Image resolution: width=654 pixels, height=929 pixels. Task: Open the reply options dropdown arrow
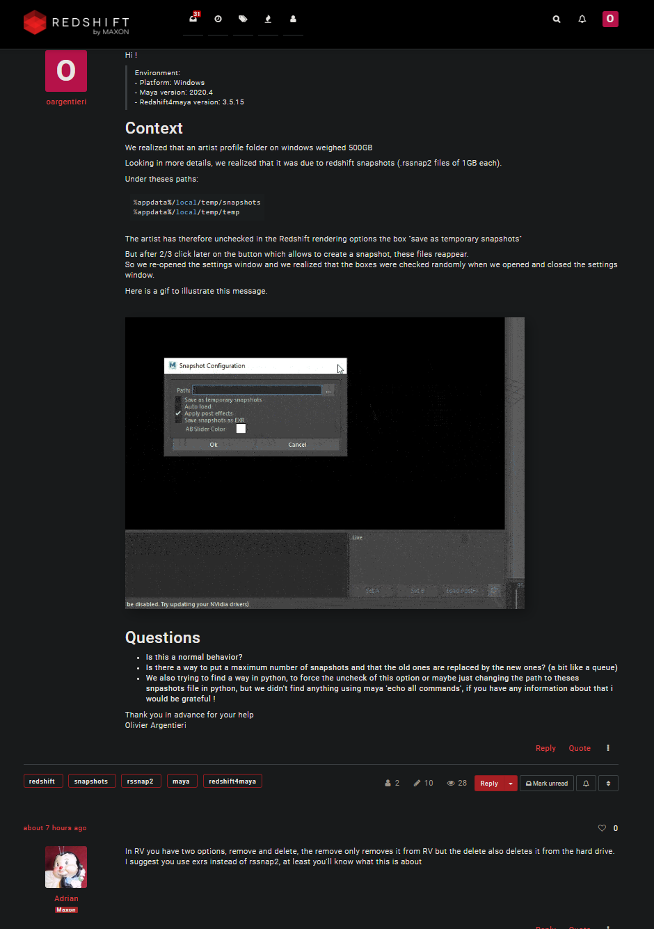click(511, 783)
